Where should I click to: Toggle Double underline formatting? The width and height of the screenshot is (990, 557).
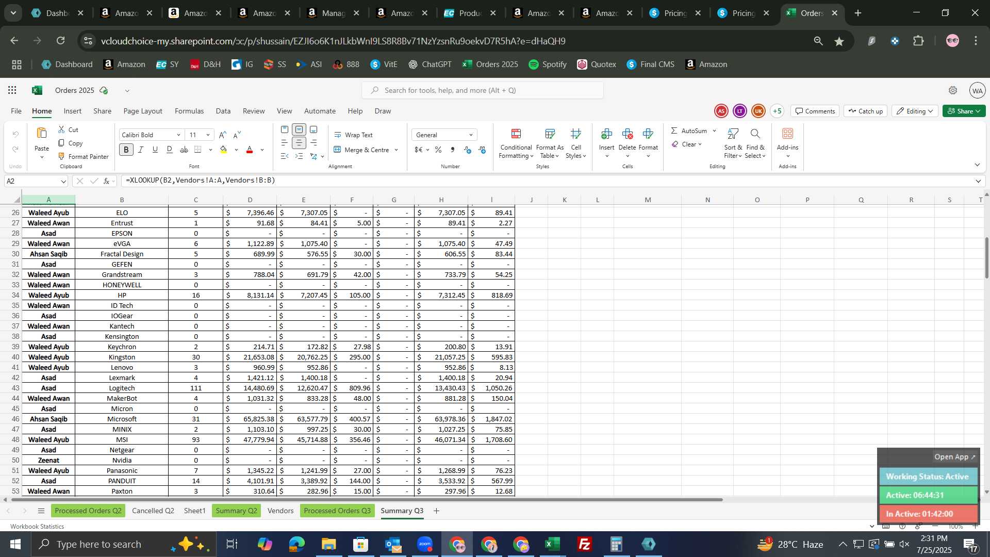click(170, 150)
